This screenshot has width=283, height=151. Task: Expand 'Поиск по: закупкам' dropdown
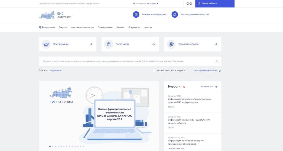pyautogui.click(x=56, y=71)
